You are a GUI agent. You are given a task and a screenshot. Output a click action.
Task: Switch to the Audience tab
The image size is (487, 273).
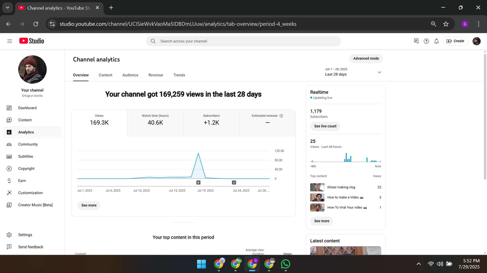click(130, 75)
